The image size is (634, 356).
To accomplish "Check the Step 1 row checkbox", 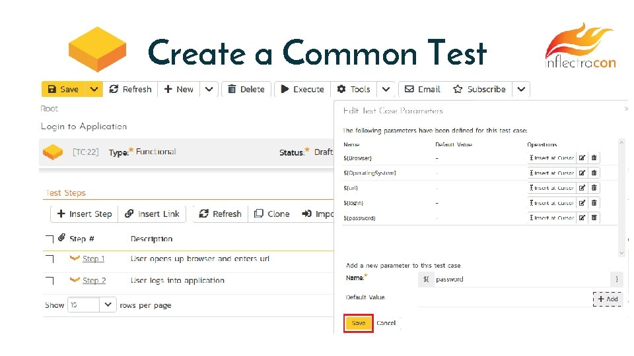I will click(x=50, y=260).
